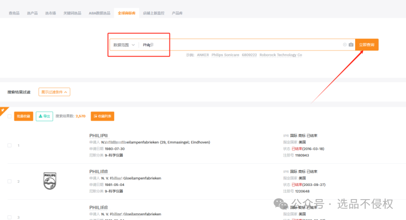The width and height of the screenshot is (406, 220).
Task: Click the status 已结束(2016-03-18)
Action: pos(308,149)
